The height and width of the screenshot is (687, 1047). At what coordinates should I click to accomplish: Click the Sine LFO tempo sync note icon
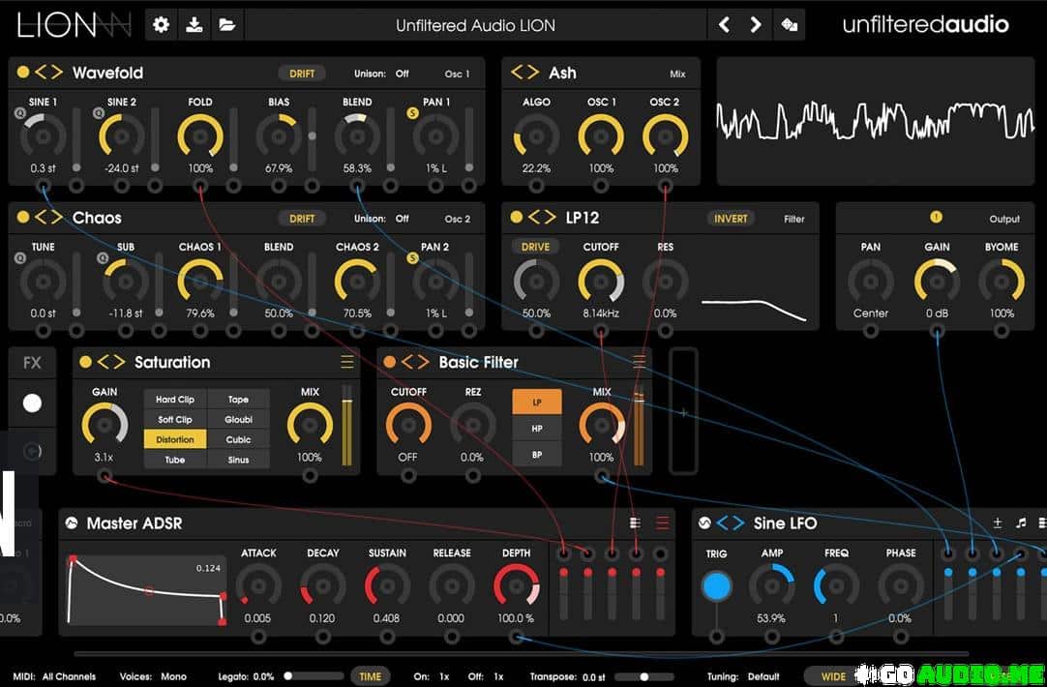(1021, 523)
